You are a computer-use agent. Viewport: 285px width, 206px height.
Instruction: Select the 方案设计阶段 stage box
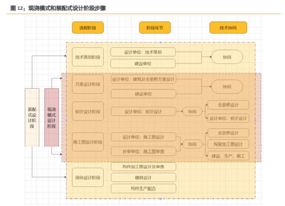(88, 84)
